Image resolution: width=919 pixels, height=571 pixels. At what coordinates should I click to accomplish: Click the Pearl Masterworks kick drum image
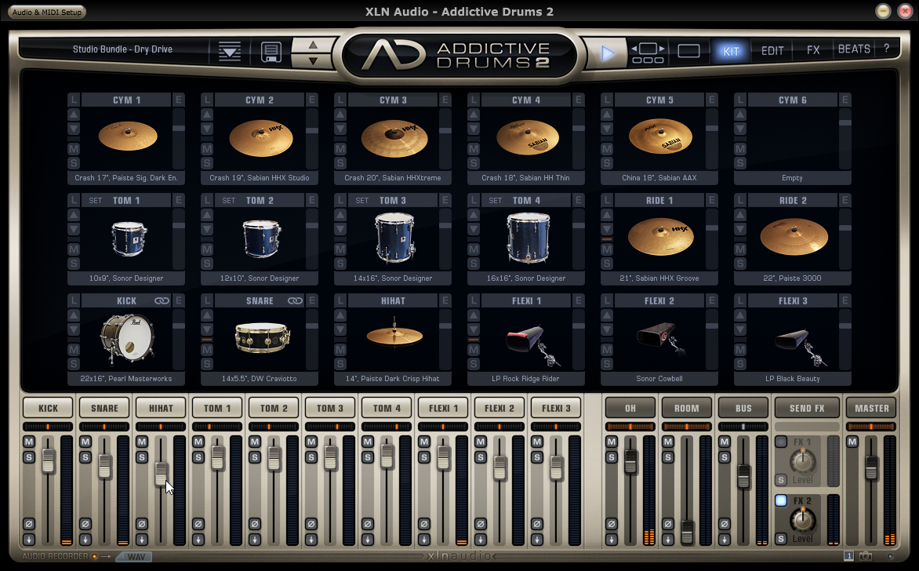click(x=127, y=339)
